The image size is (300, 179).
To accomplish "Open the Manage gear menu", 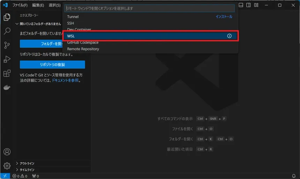I will (x=7, y=166).
